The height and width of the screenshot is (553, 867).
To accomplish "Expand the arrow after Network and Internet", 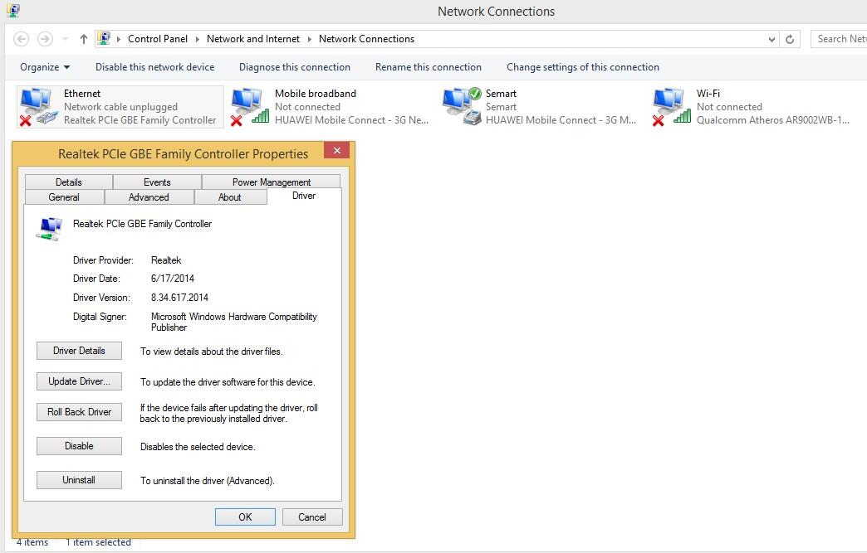I will [x=309, y=39].
